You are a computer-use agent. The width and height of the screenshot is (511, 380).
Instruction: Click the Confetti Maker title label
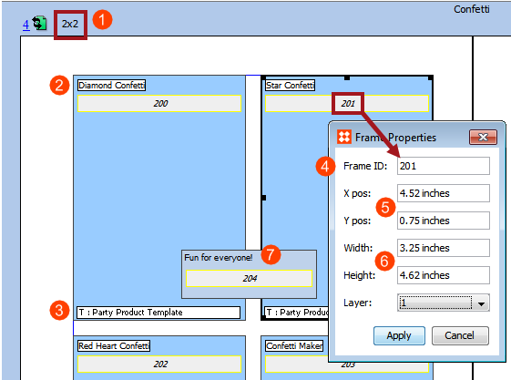pyautogui.click(x=294, y=345)
